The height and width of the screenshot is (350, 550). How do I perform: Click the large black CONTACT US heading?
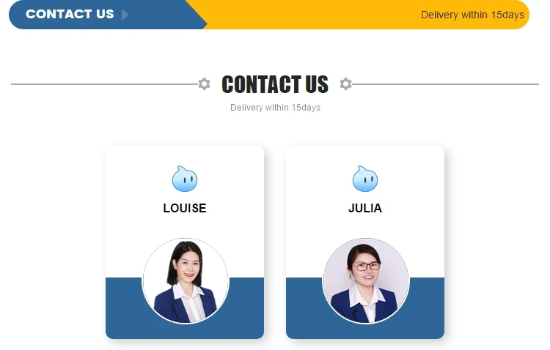pyautogui.click(x=275, y=84)
